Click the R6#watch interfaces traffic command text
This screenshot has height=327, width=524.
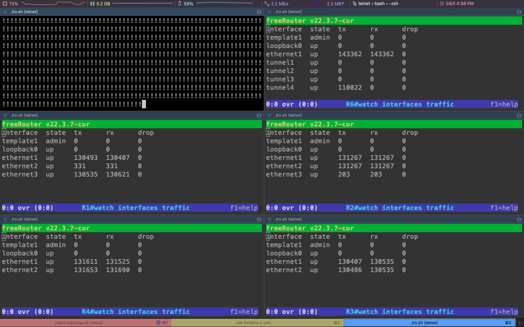tap(400, 104)
